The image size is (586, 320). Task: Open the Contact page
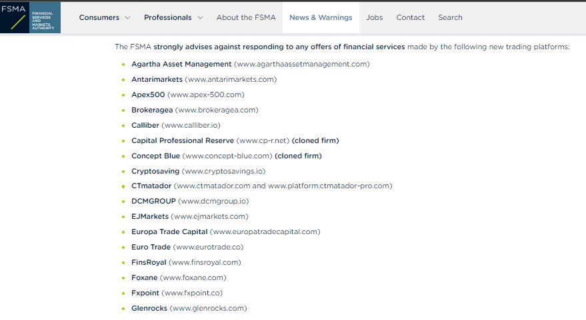(x=411, y=17)
